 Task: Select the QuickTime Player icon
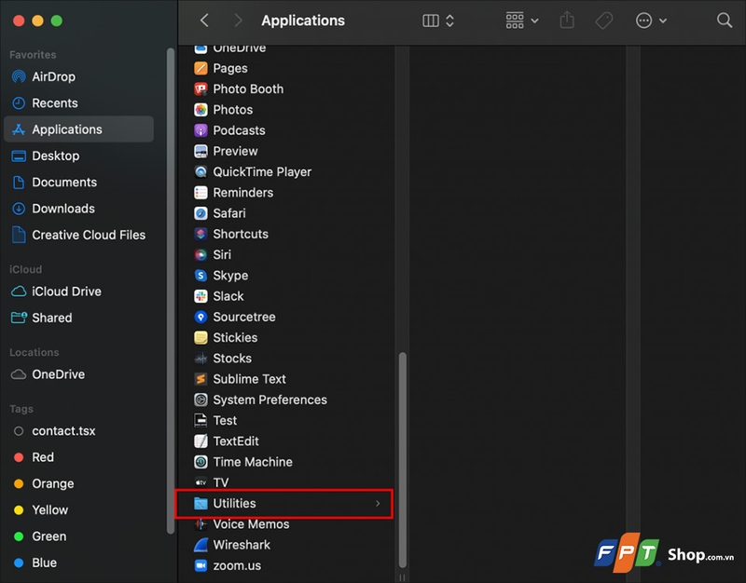point(200,172)
